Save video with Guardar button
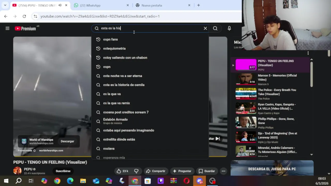Screen dimensions: 331x186 click(x=207, y=171)
